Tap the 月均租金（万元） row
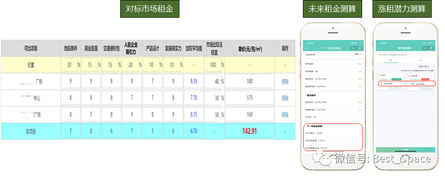Screen dimensions: 445x179 (x=333, y=133)
